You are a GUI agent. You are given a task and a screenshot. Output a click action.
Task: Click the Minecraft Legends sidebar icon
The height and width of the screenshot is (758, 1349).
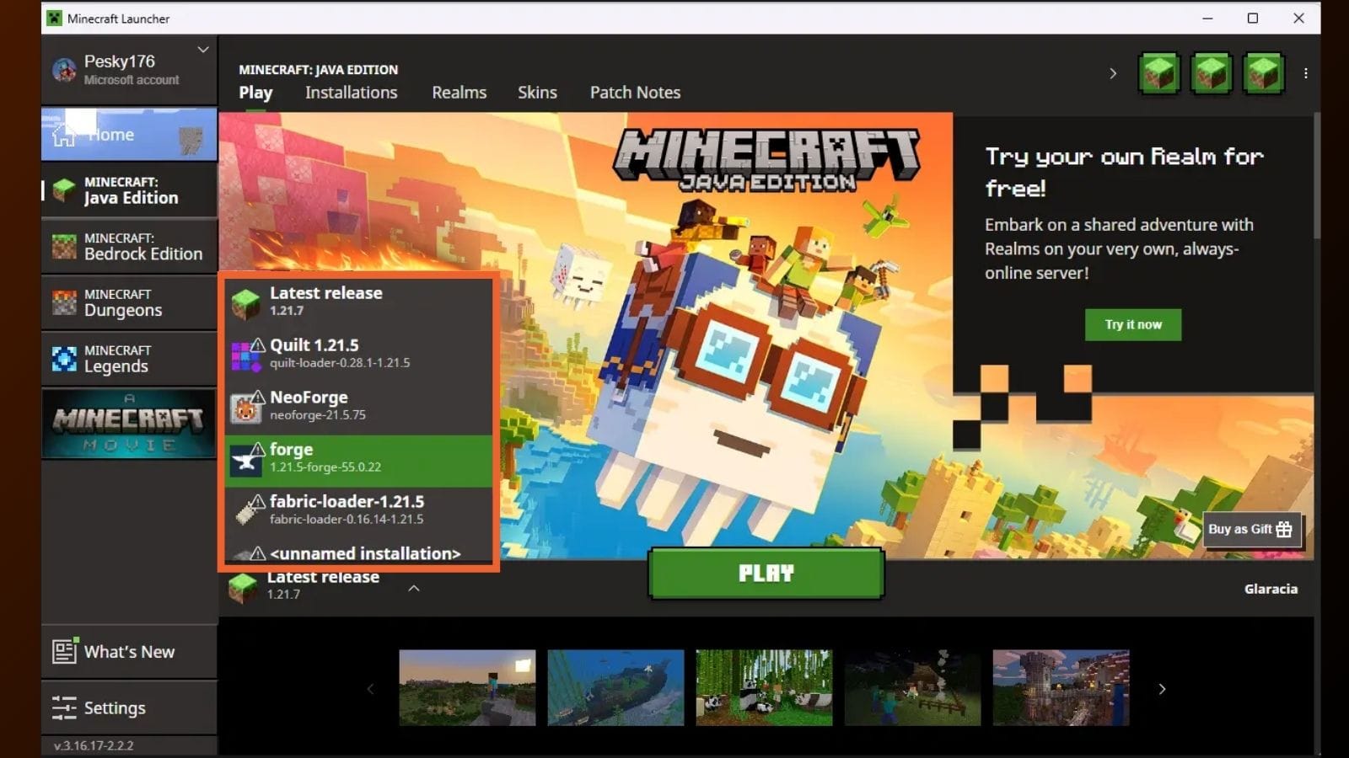64,359
